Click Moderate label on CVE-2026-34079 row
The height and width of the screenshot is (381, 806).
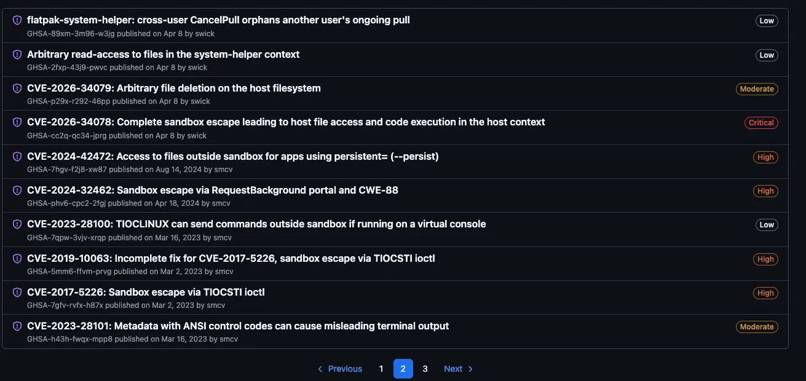pyautogui.click(x=757, y=89)
